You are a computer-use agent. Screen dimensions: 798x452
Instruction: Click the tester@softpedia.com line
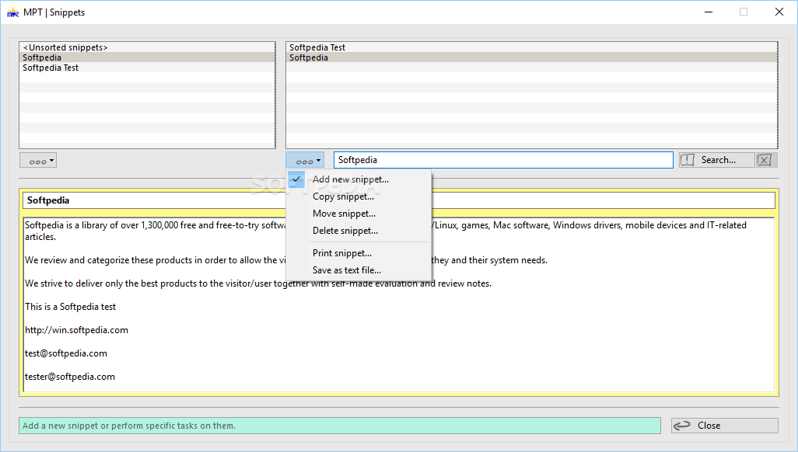[x=70, y=377]
